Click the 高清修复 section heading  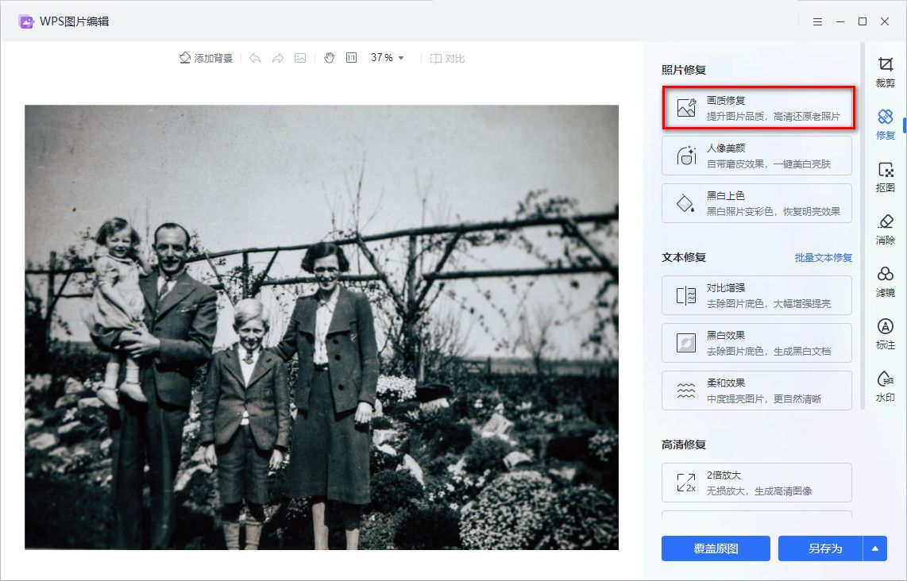[684, 444]
